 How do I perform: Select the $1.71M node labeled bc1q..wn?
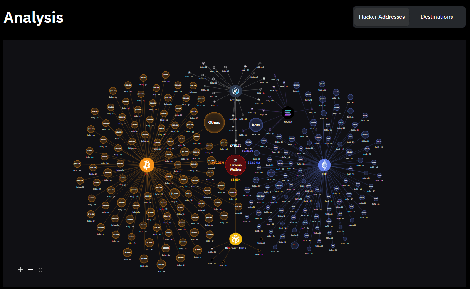[x=185, y=152]
